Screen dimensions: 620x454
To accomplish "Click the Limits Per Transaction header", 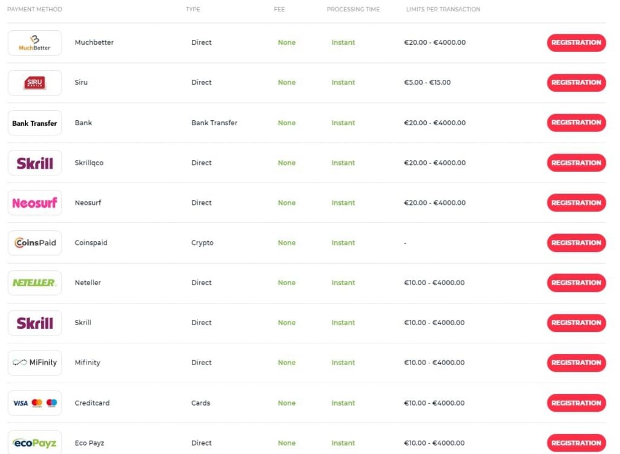I will point(443,9).
